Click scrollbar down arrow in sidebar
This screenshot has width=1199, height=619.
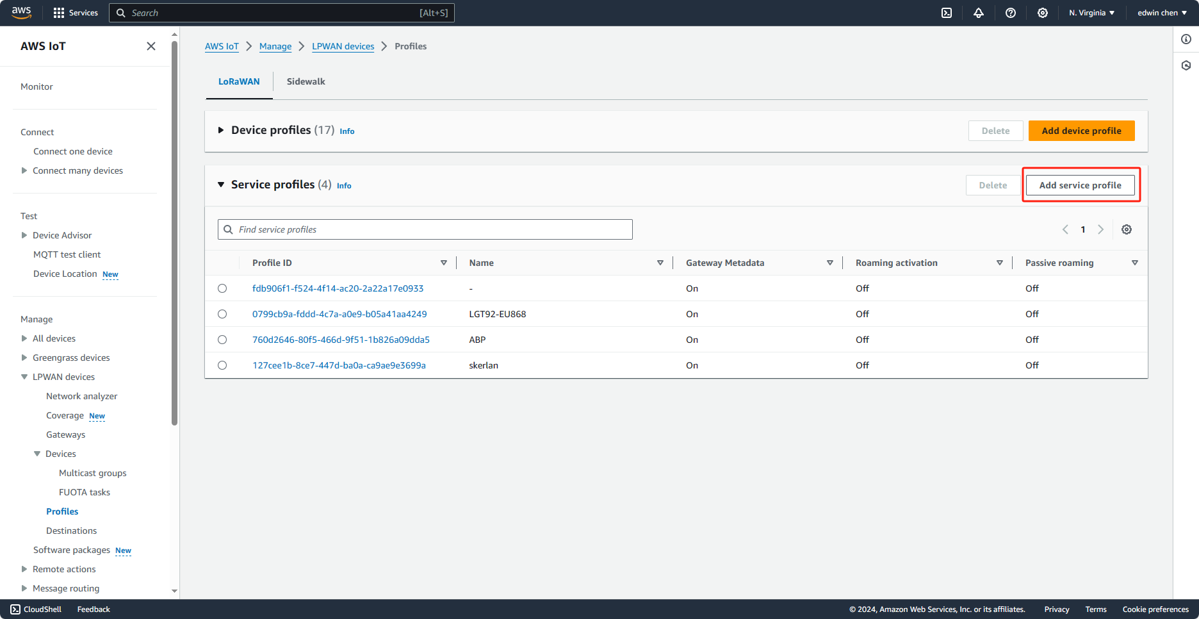(174, 591)
